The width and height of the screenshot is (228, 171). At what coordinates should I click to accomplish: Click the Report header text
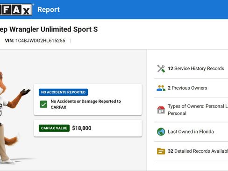pyautogui.click(x=49, y=10)
